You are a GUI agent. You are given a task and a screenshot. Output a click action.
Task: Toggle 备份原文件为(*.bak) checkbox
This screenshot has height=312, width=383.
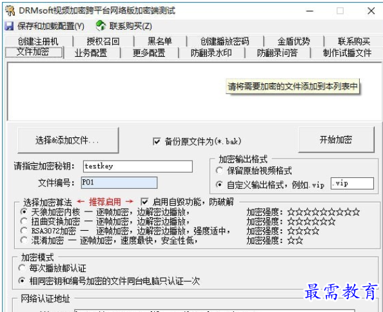tap(156, 141)
